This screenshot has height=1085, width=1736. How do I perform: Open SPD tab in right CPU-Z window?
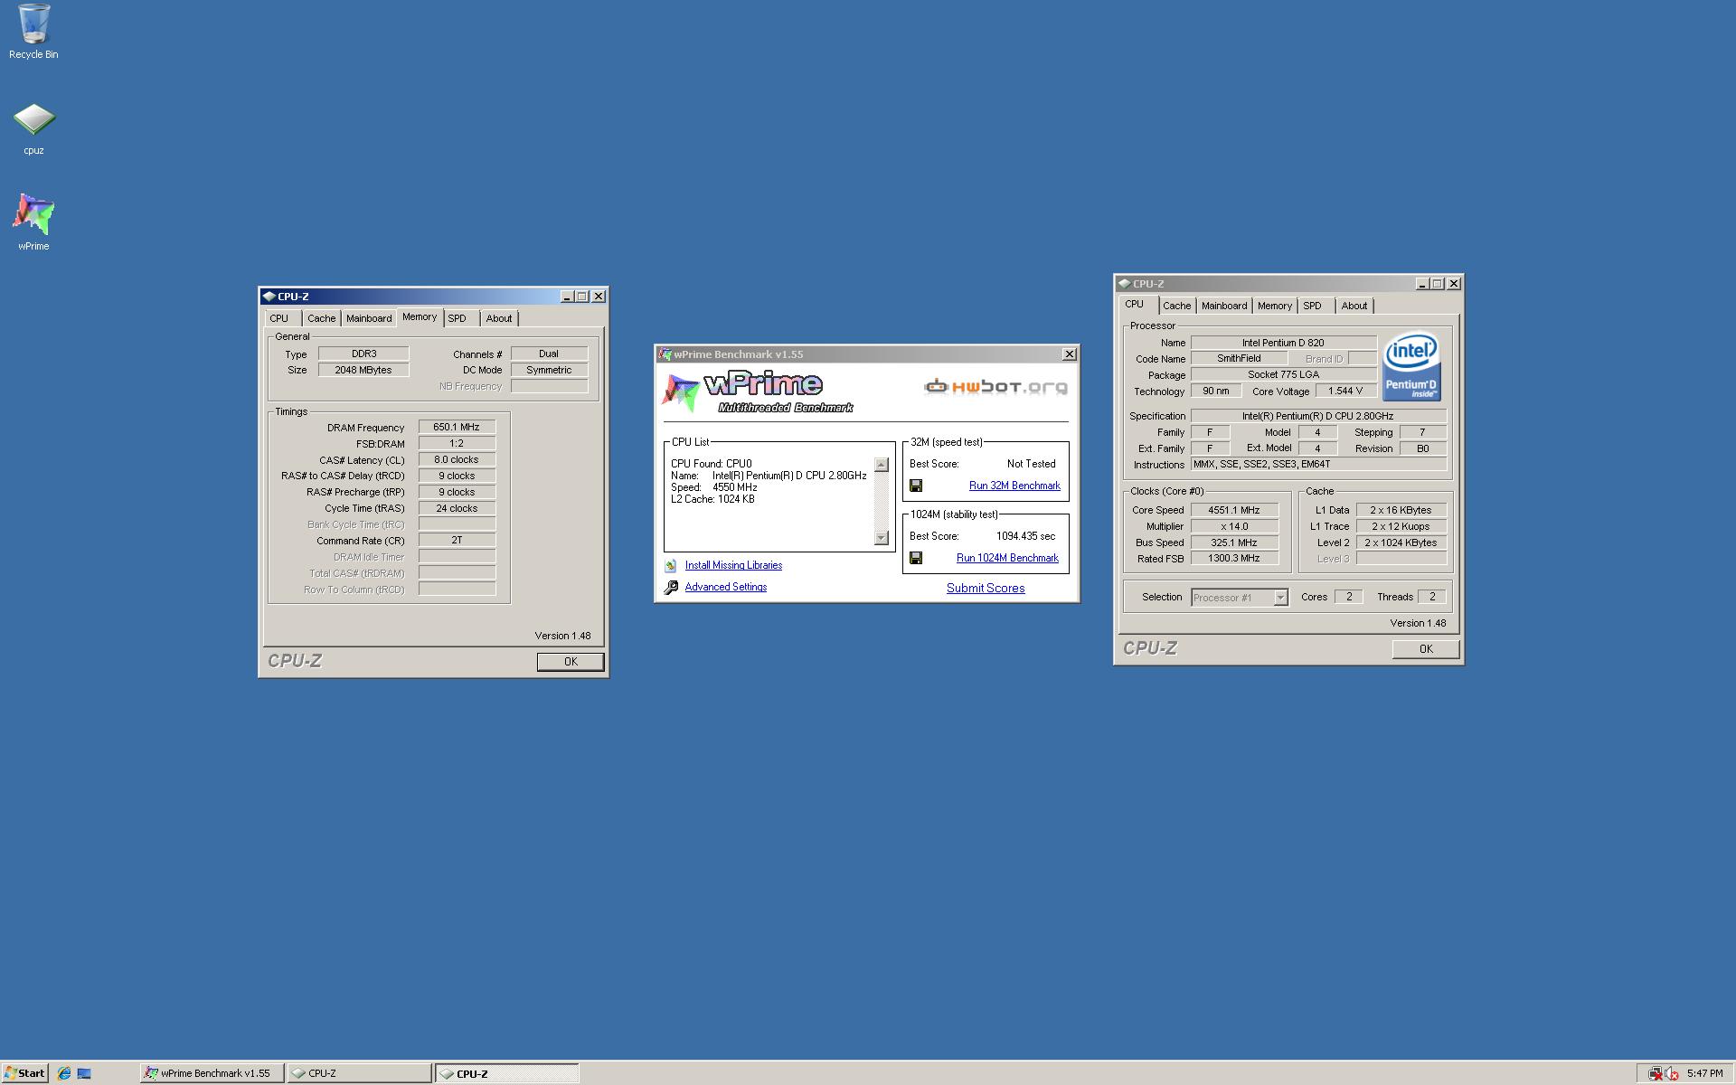[x=1313, y=306]
